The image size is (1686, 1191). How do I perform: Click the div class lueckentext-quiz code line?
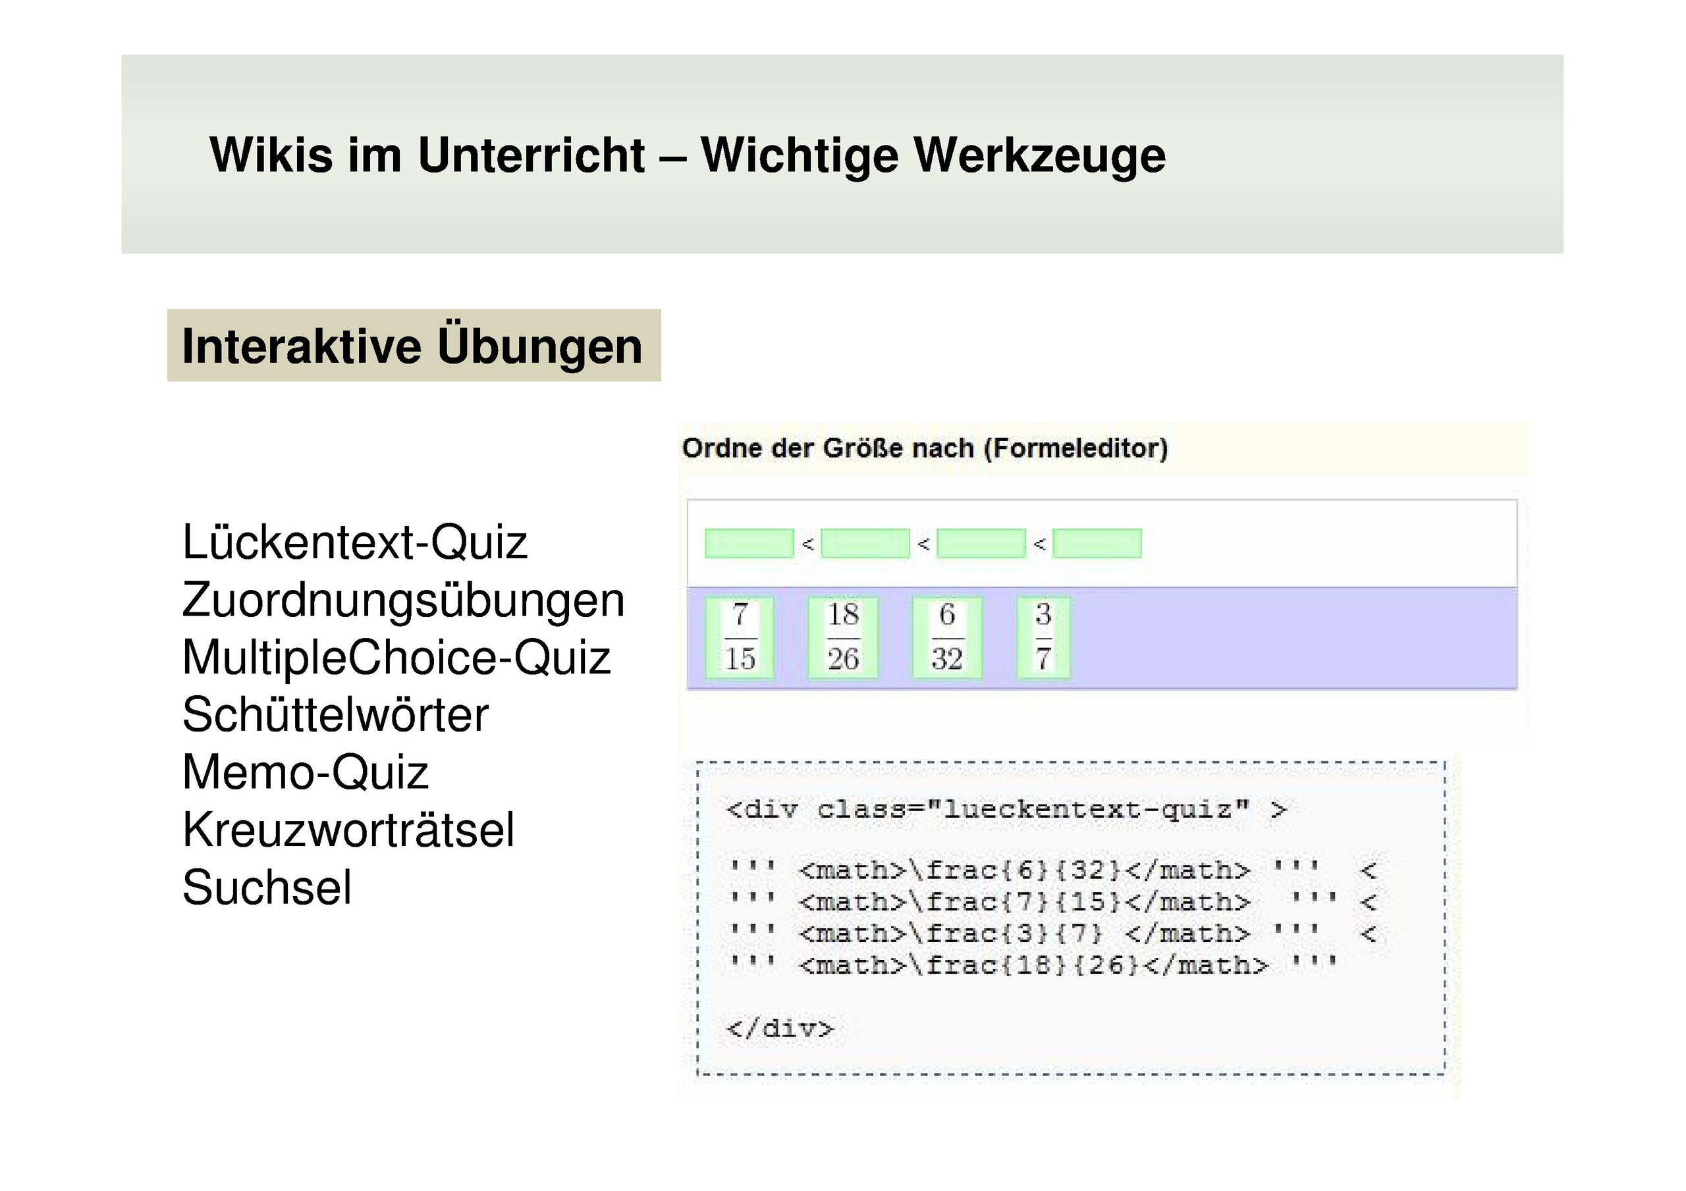coord(1006,810)
